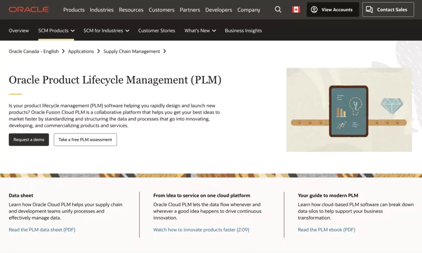Image resolution: width=422 pixels, height=253 pixels.
Task: Click Your guide to modern PLM heading
Action: (x=328, y=195)
